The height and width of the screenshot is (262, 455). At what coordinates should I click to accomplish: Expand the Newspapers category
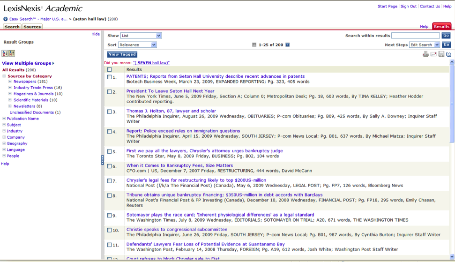10,82
